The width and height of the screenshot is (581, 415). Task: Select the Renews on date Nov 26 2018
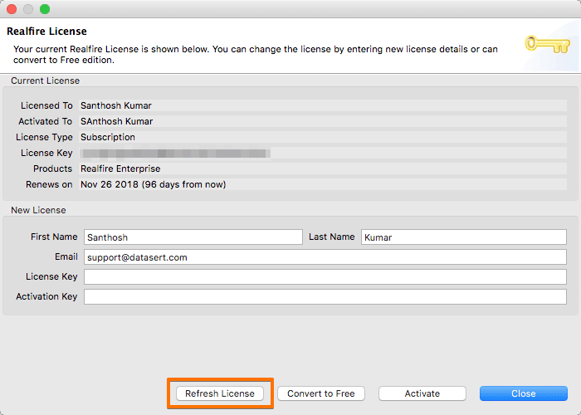[110, 184]
